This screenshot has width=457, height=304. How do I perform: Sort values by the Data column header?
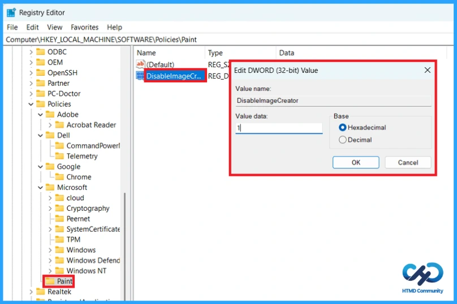click(361, 53)
